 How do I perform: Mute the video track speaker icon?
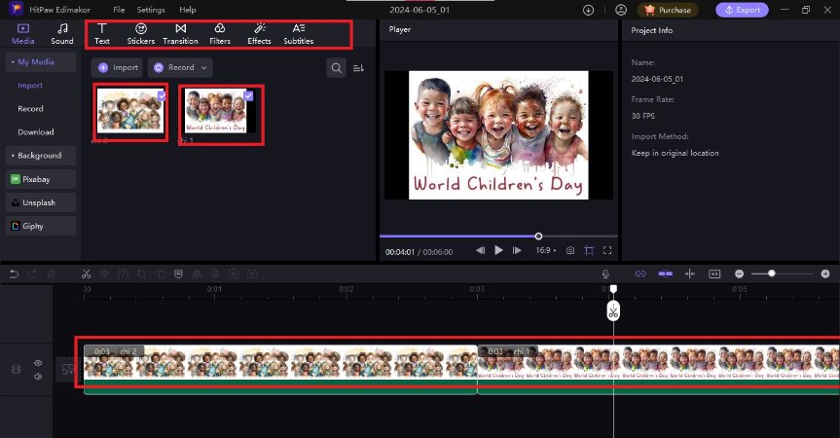point(38,377)
